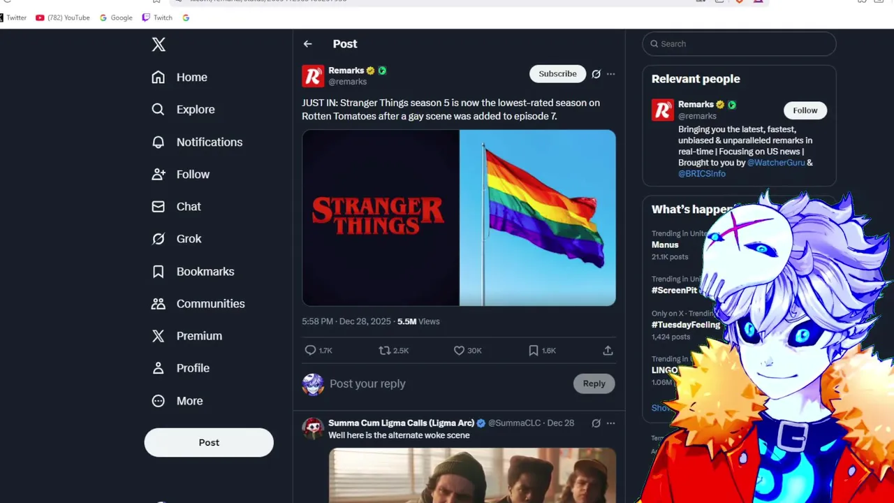This screenshot has height=503, width=894.
Task: Follow Remarks in Relevant people
Action: click(805, 110)
